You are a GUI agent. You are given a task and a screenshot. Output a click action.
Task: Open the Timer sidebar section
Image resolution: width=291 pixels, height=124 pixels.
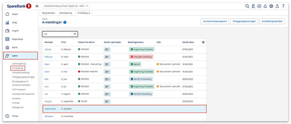(15, 116)
